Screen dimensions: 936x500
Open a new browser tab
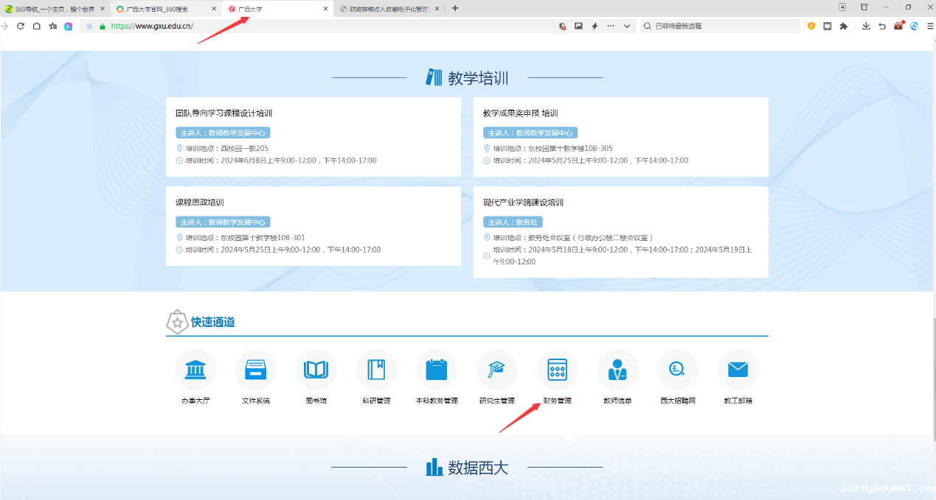(x=455, y=8)
